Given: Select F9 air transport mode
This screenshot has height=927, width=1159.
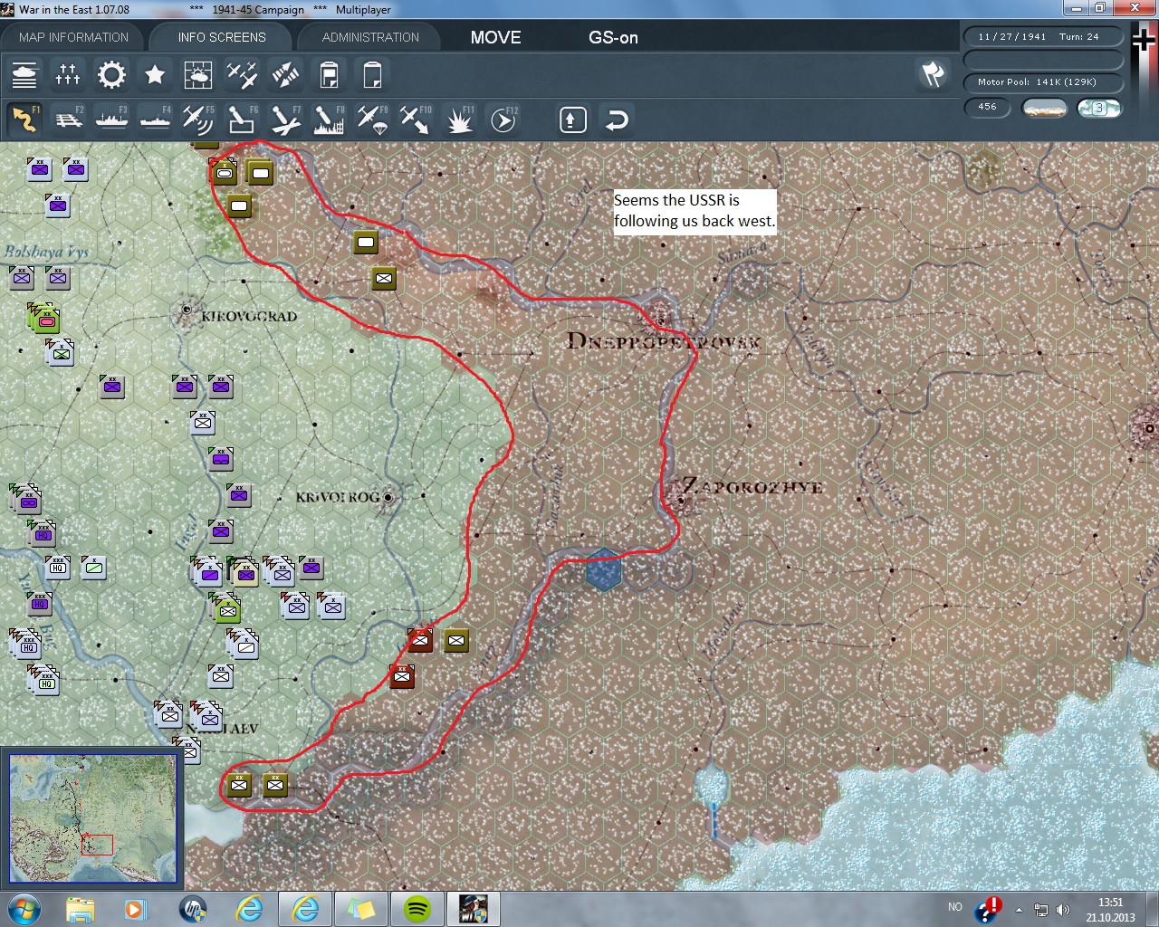Looking at the screenshot, I should click(x=372, y=119).
